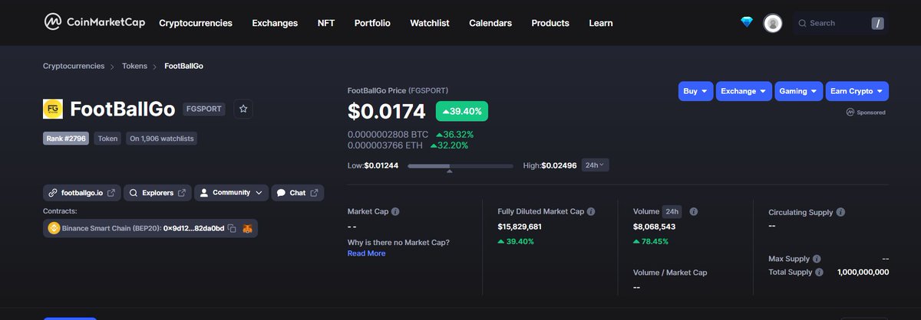Open the Buy dropdown
Image resolution: width=921 pixels, height=320 pixels.
point(696,91)
